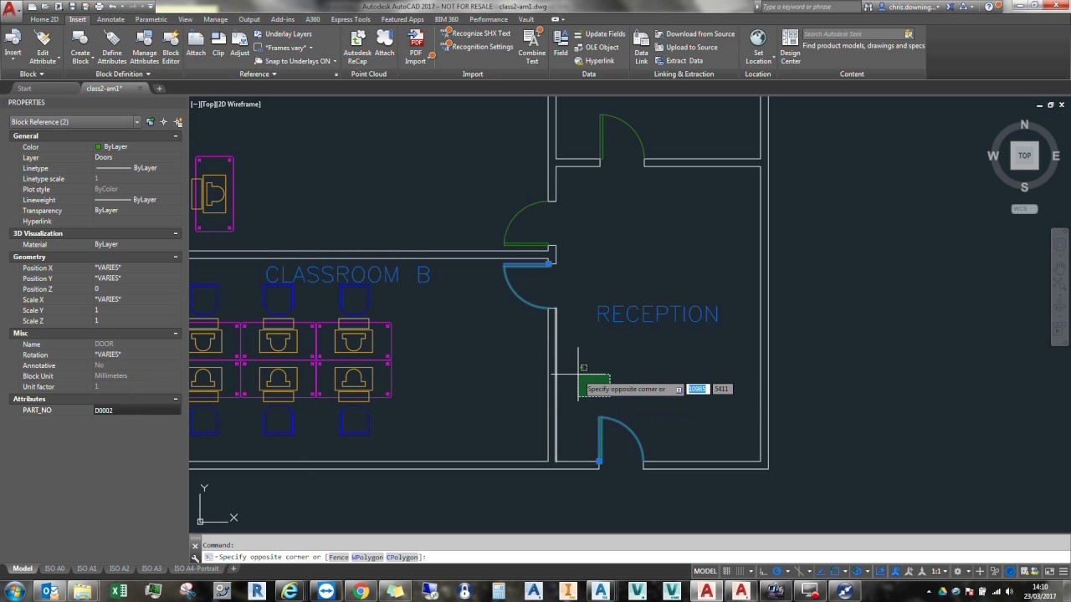This screenshot has height=602, width=1071.
Task: Open Manage Attributes in ribbon
Action: tap(144, 47)
